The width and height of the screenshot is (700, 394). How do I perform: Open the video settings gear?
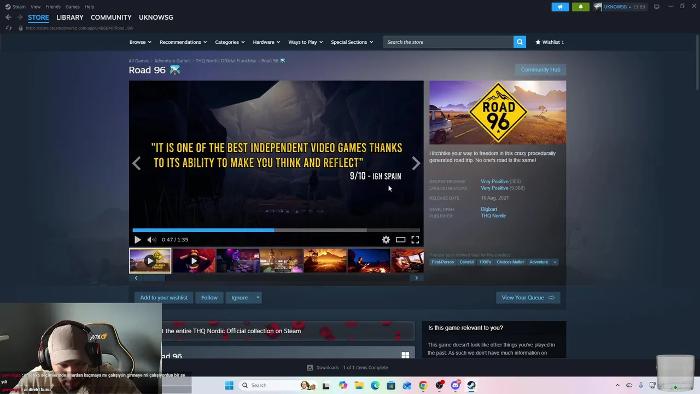pos(386,240)
